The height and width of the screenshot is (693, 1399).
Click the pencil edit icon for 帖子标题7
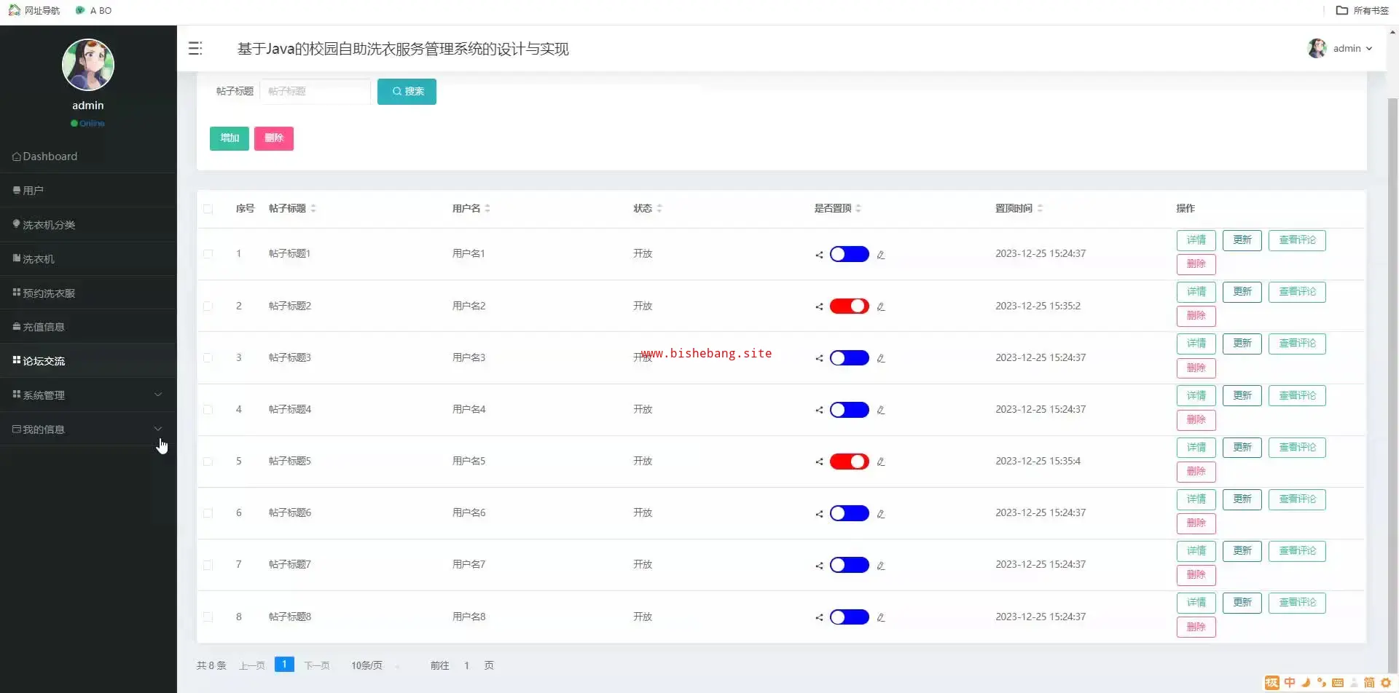[x=881, y=566]
